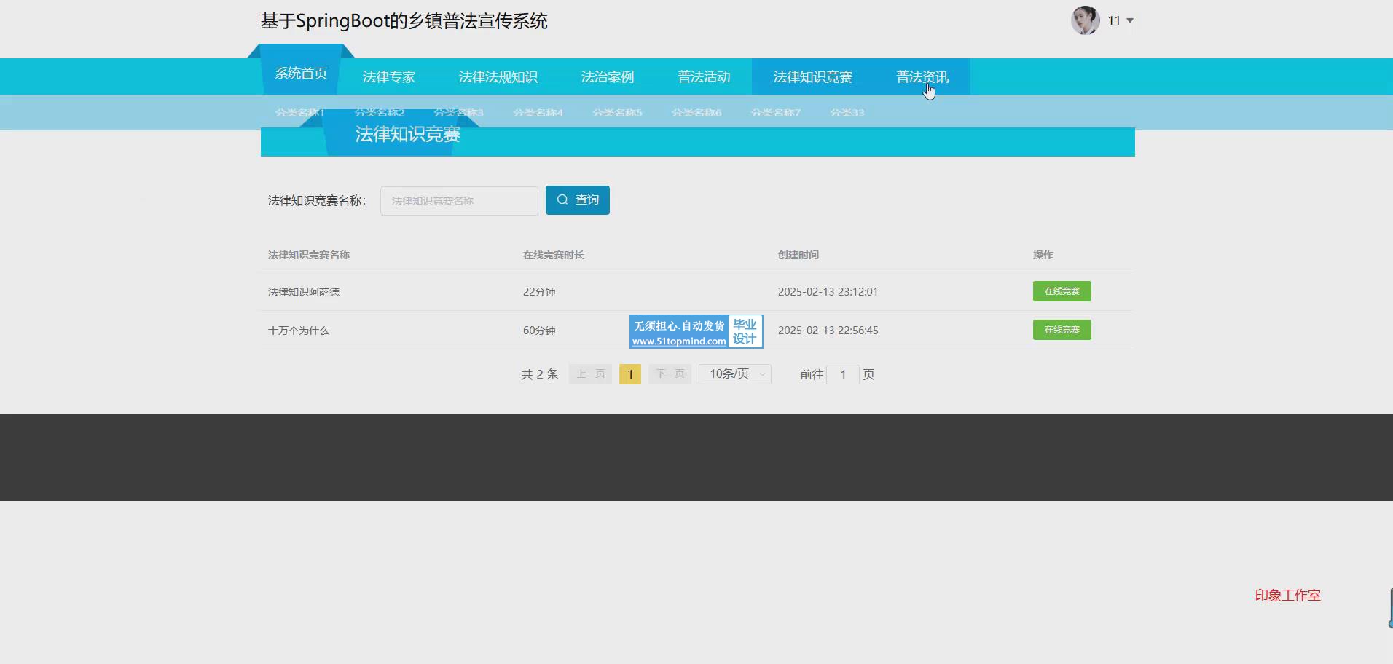Image resolution: width=1393 pixels, height=664 pixels.
Task: Open the 10条/页 page size dropdown
Action: [734, 374]
